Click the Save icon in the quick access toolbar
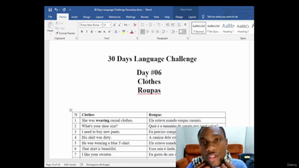 pyautogui.click(x=50, y=10)
